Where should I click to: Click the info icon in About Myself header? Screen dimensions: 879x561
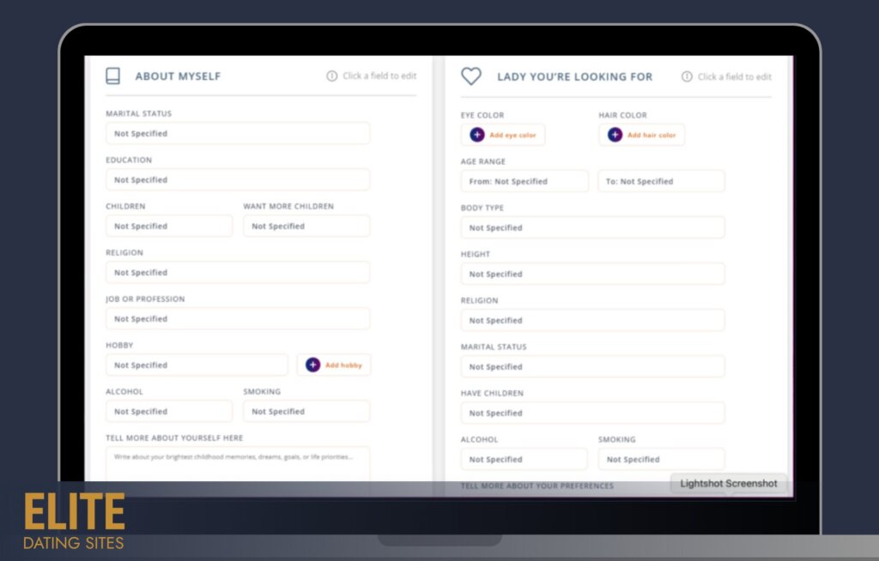[332, 76]
